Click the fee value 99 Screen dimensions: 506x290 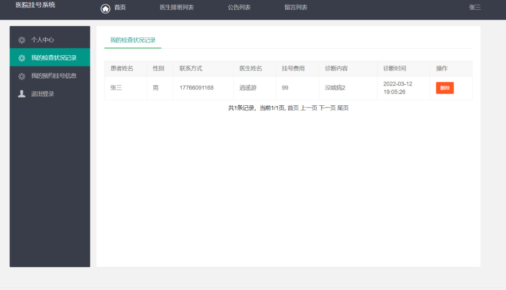[285, 87]
